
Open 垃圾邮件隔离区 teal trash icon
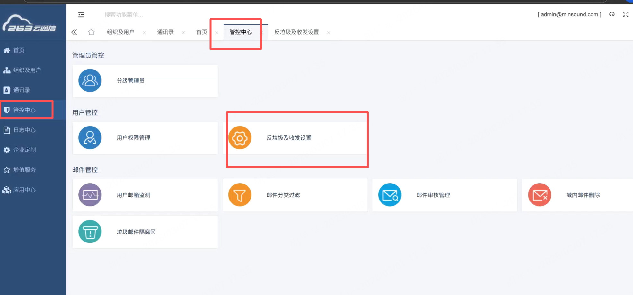pyautogui.click(x=90, y=232)
